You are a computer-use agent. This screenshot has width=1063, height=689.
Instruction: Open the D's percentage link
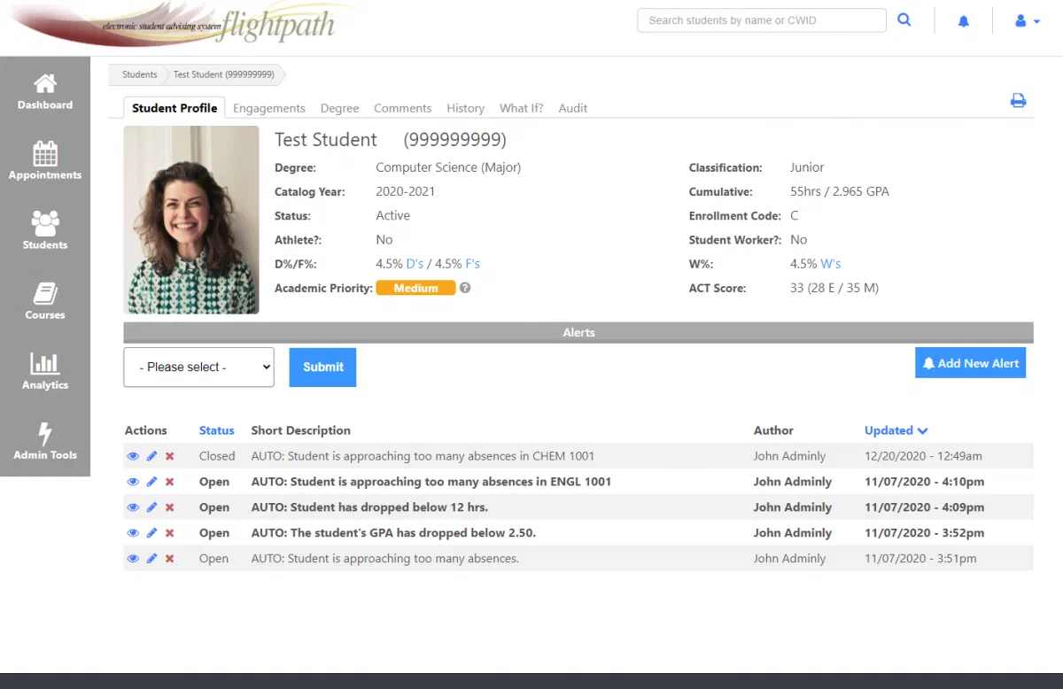[x=415, y=264]
